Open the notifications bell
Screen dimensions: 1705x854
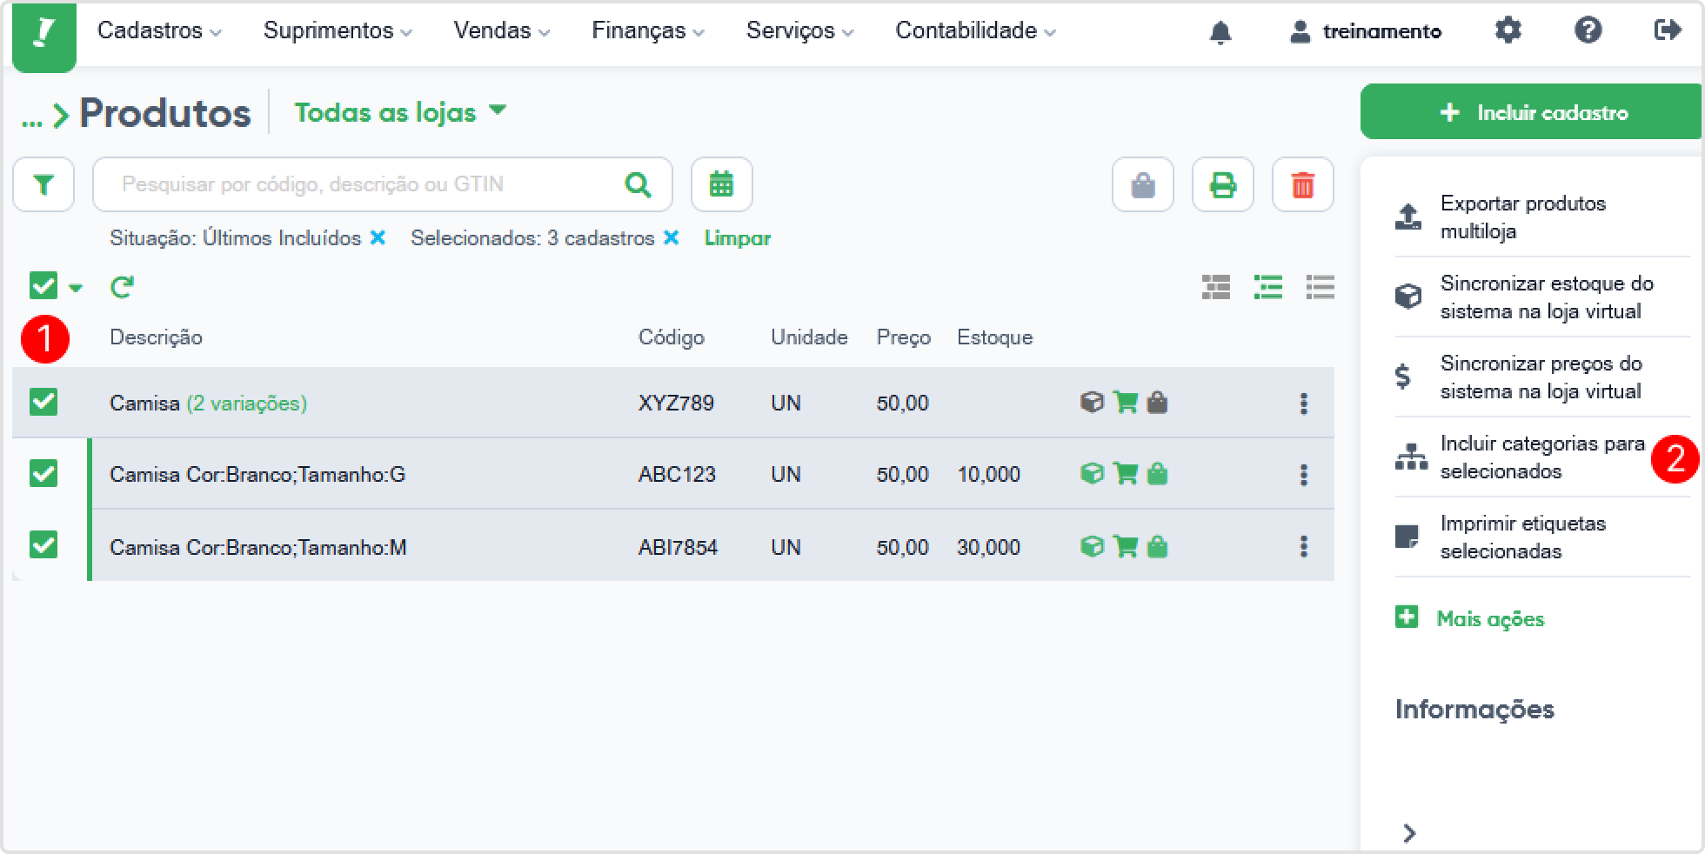pyautogui.click(x=1220, y=32)
